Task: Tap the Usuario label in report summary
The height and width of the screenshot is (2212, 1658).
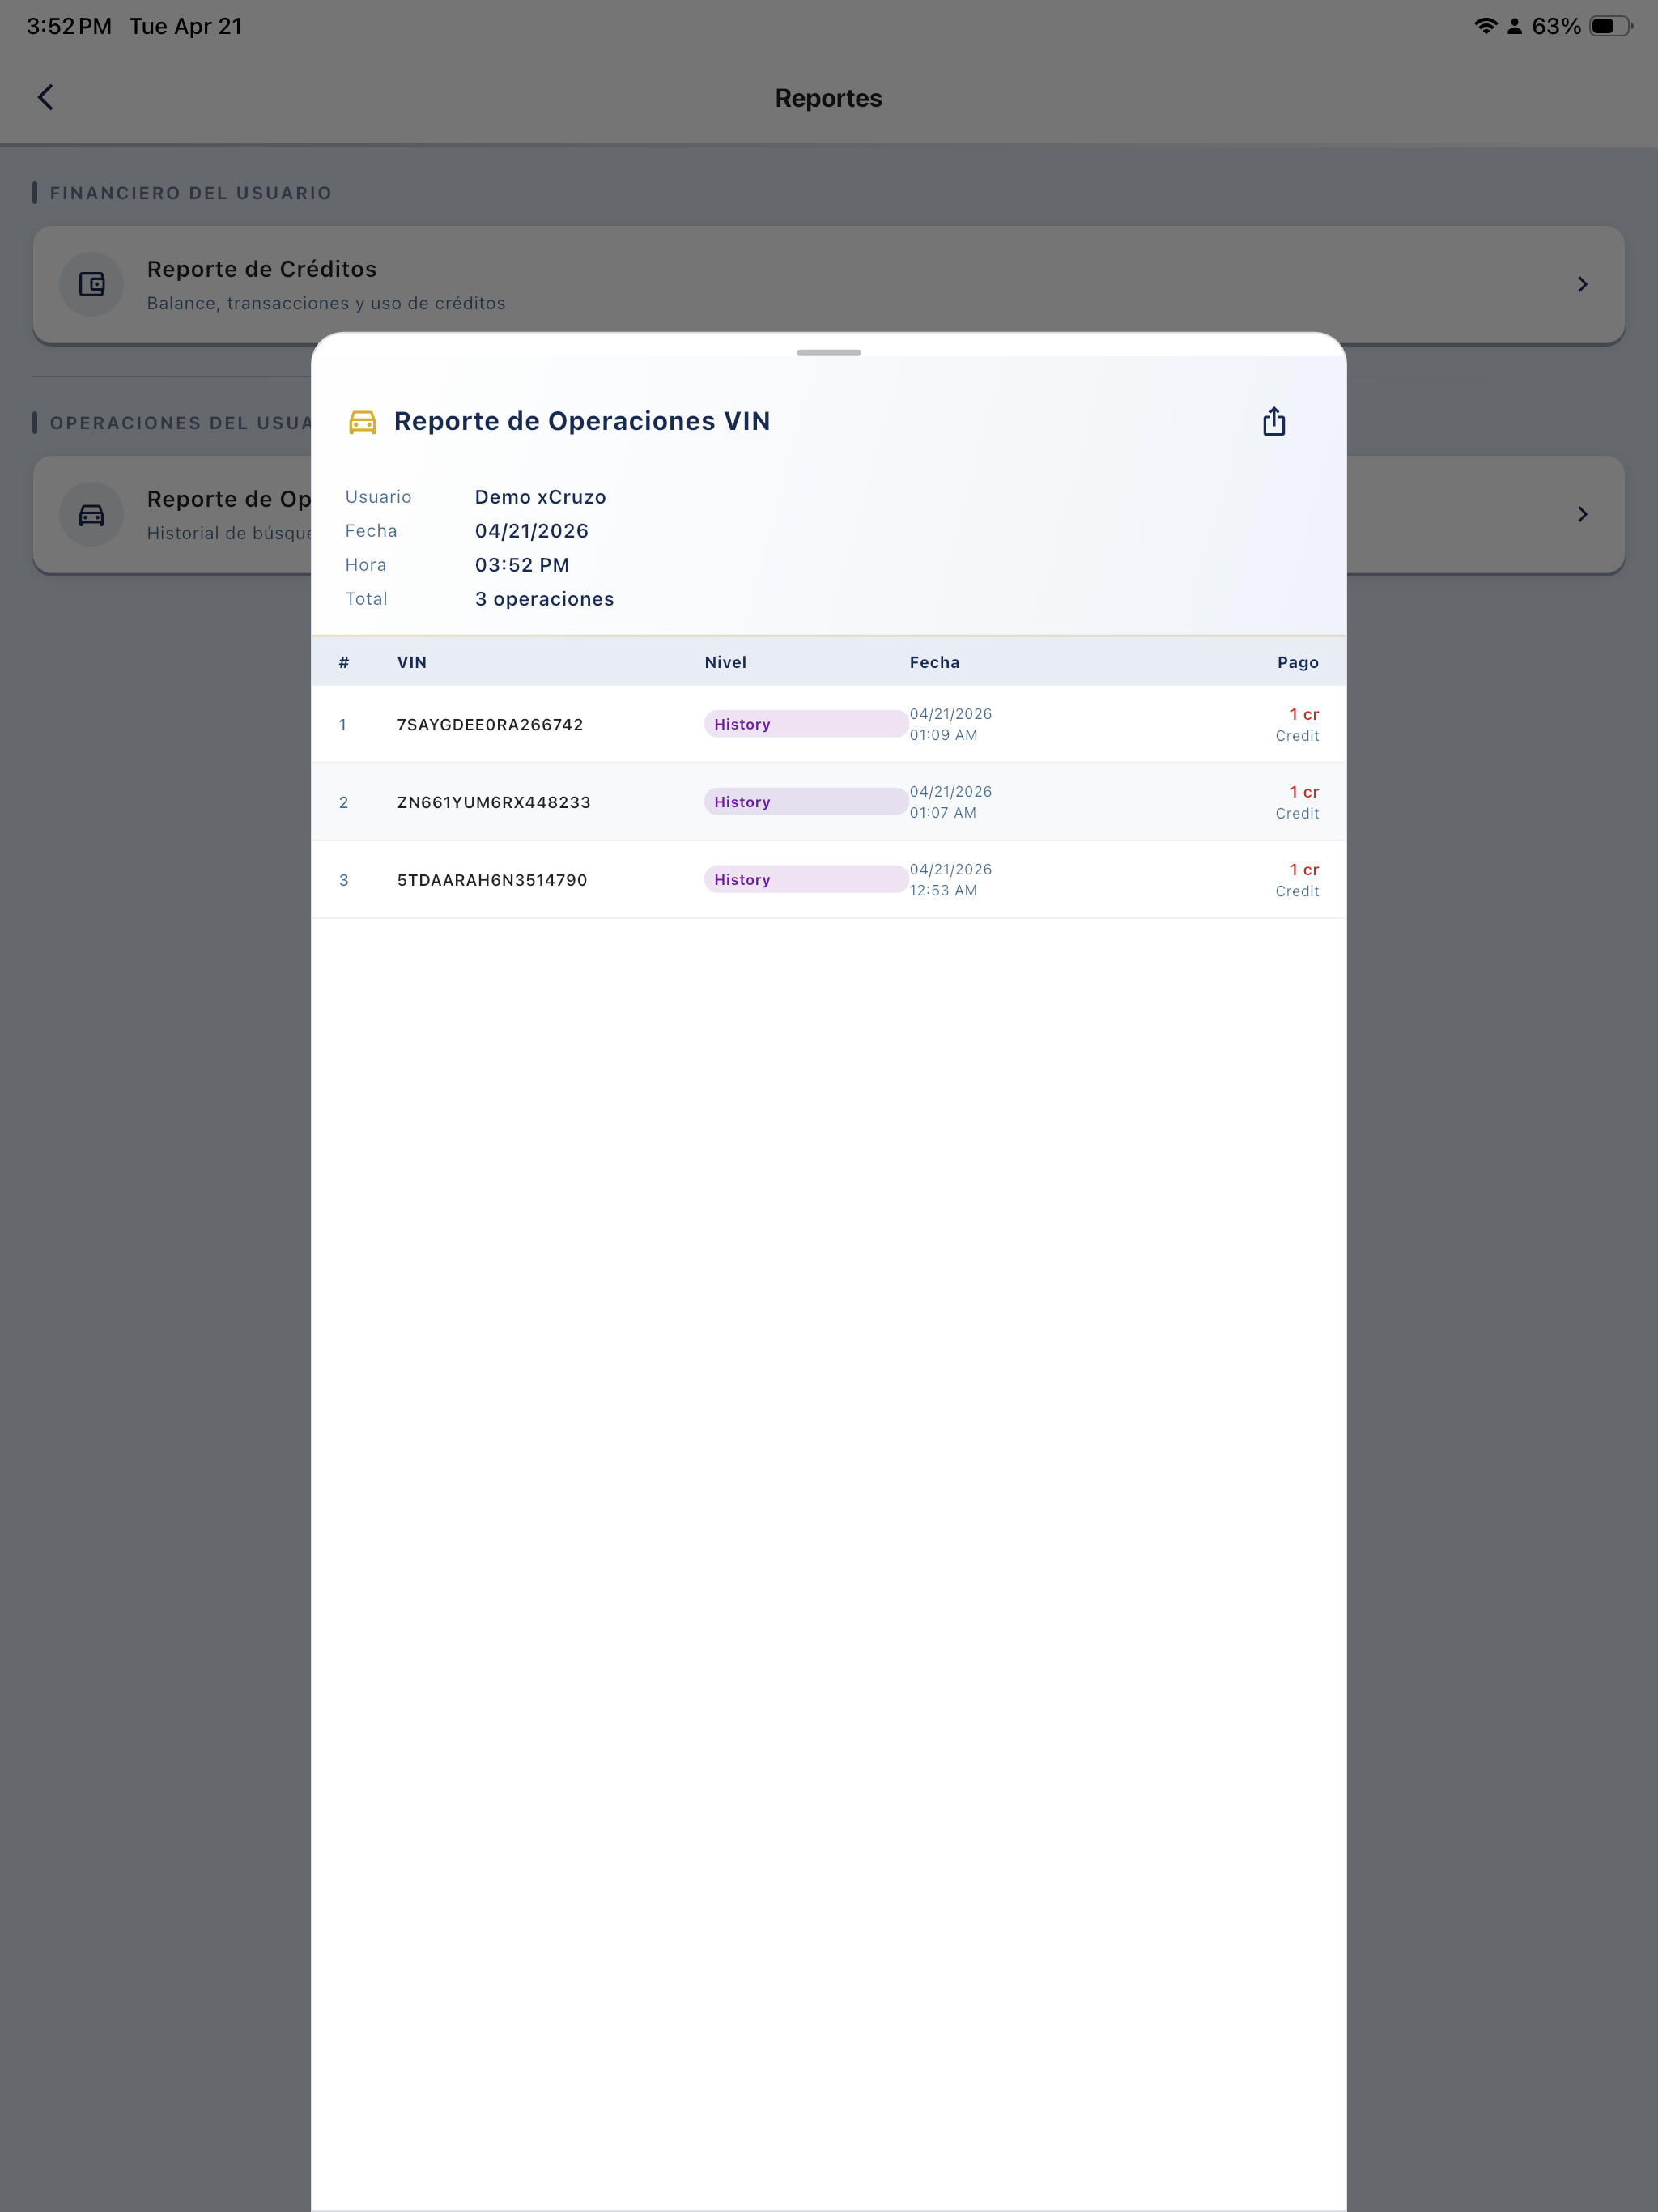Action: tap(378, 497)
